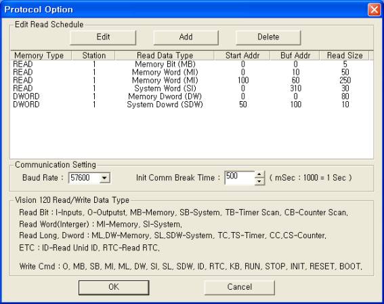384x304 pixels.
Task: Add a new read schedule entry
Action: coord(186,37)
